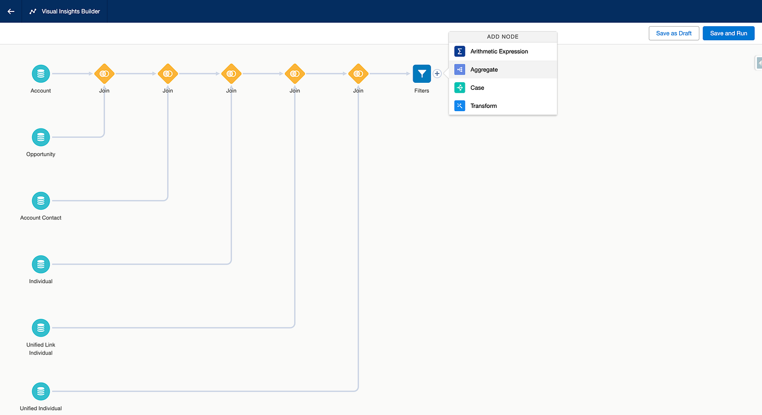Image resolution: width=762 pixels, height=415 pixels.
Task: Click the plus button next to Filters
Action: [x=437, y=74]
